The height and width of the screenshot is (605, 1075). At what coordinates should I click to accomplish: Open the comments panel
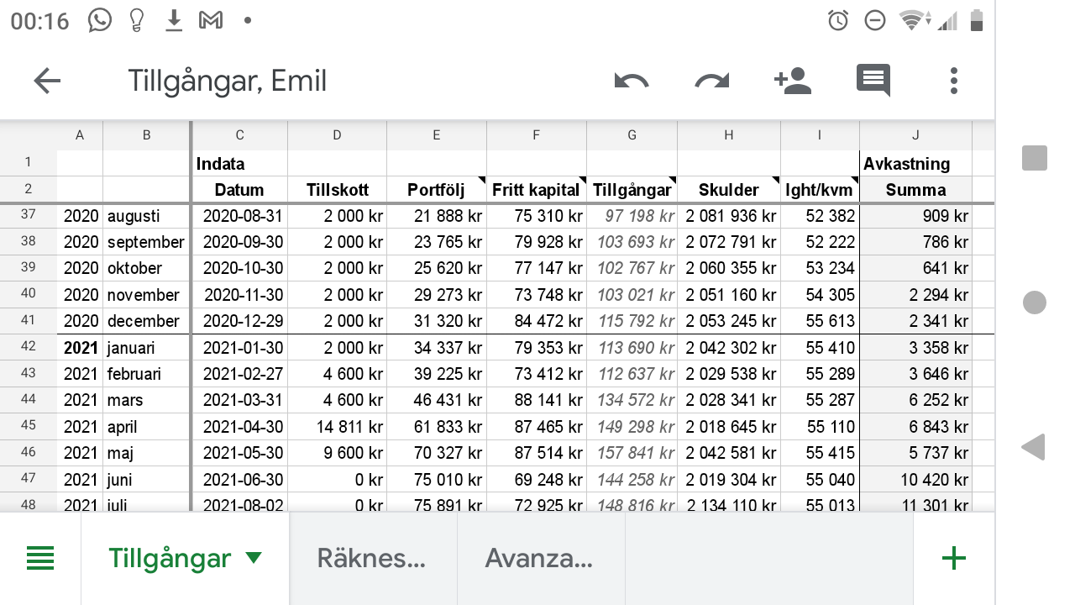coord(873,81)
